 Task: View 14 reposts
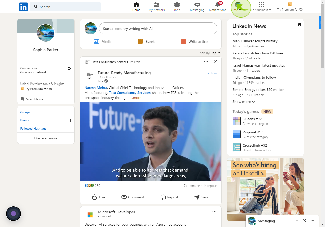click(x=210, y=186)
